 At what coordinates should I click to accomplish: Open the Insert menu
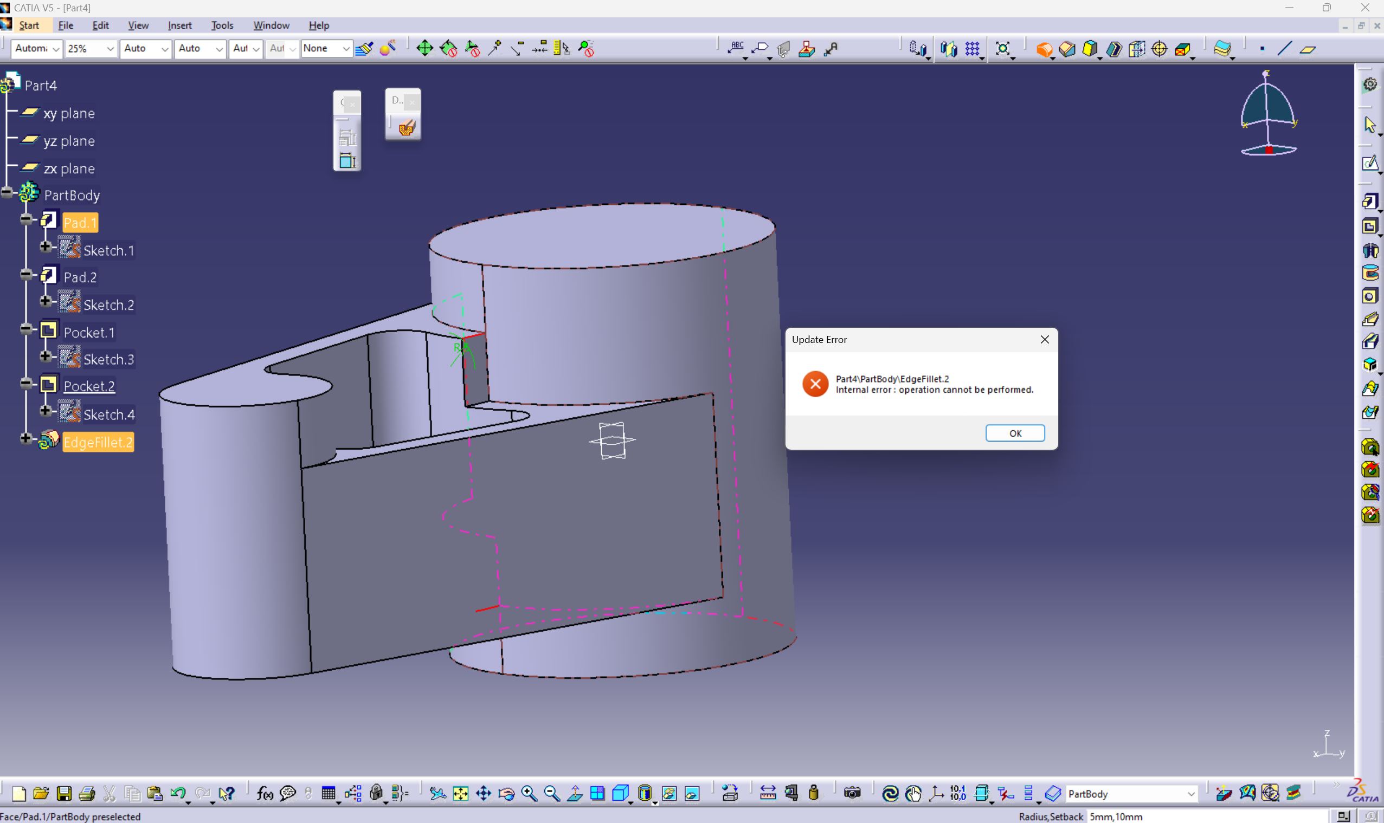click(179, 25)
